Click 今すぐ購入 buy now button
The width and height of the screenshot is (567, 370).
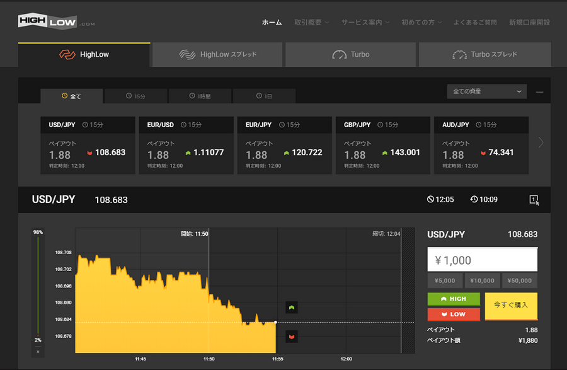tap(511, 306)
